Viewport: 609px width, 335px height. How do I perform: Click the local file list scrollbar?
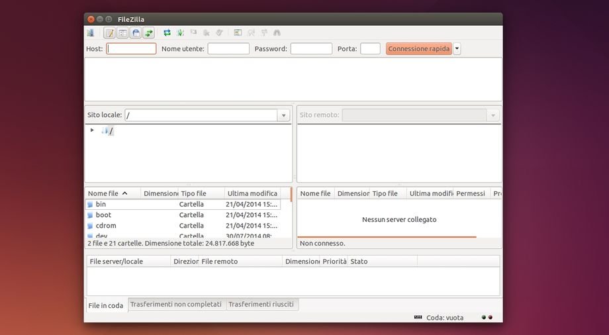coord(291,218)
